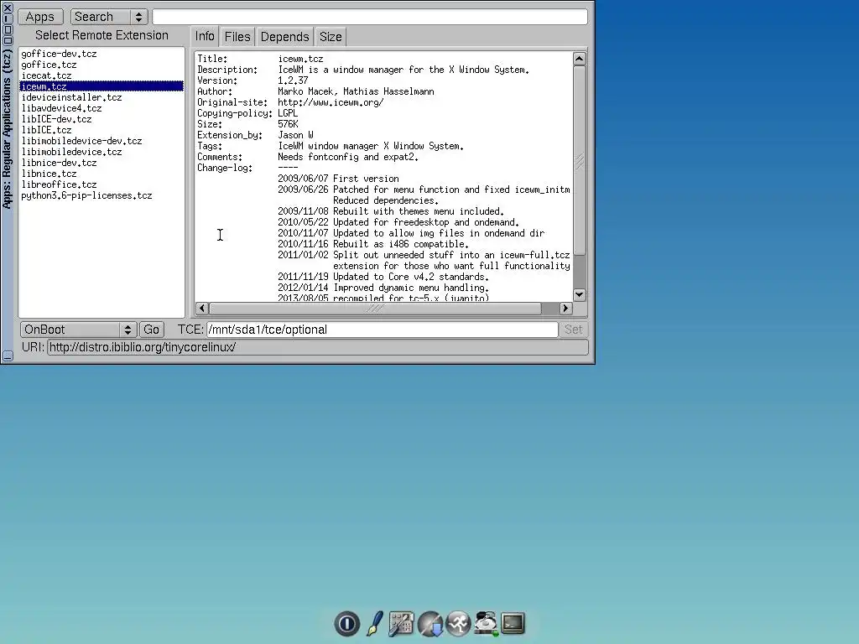Open Run Program running-man icon
859x644 pixels.
coord(458,624)
